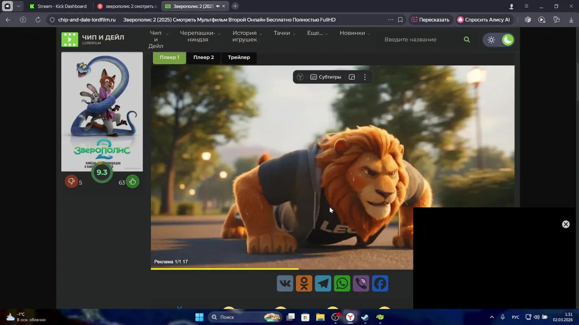Expand the Новинки menu

355,33
